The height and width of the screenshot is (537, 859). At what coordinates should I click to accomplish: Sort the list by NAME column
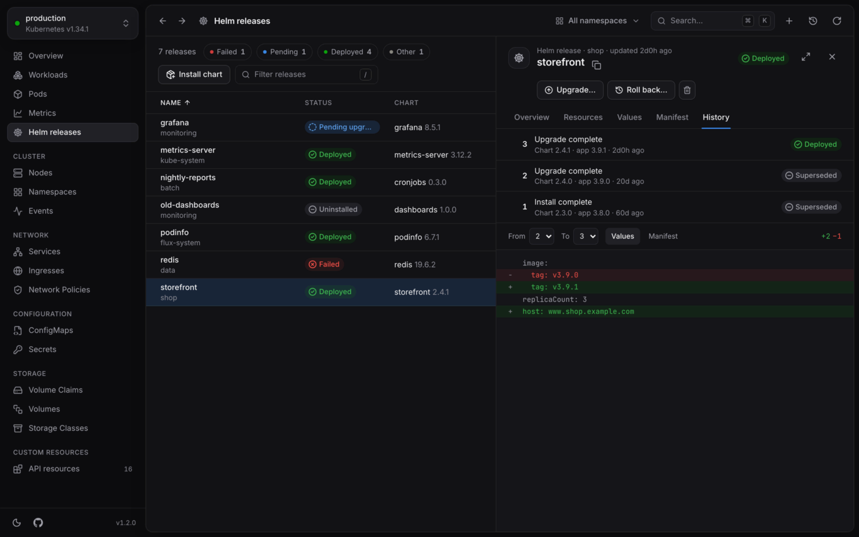coord(175,103)
